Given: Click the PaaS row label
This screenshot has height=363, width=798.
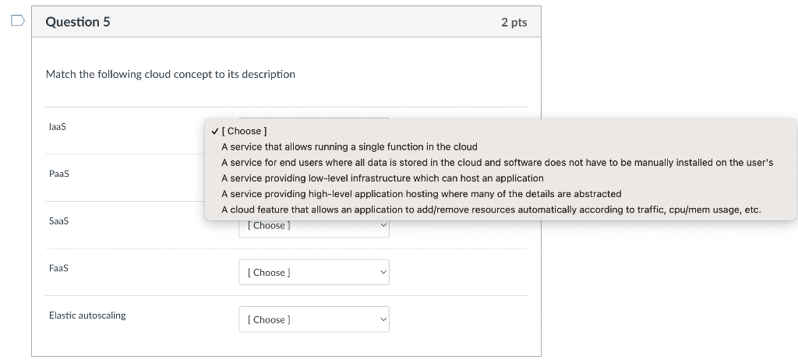Looking at the screenshot, I should coord(59,174).
